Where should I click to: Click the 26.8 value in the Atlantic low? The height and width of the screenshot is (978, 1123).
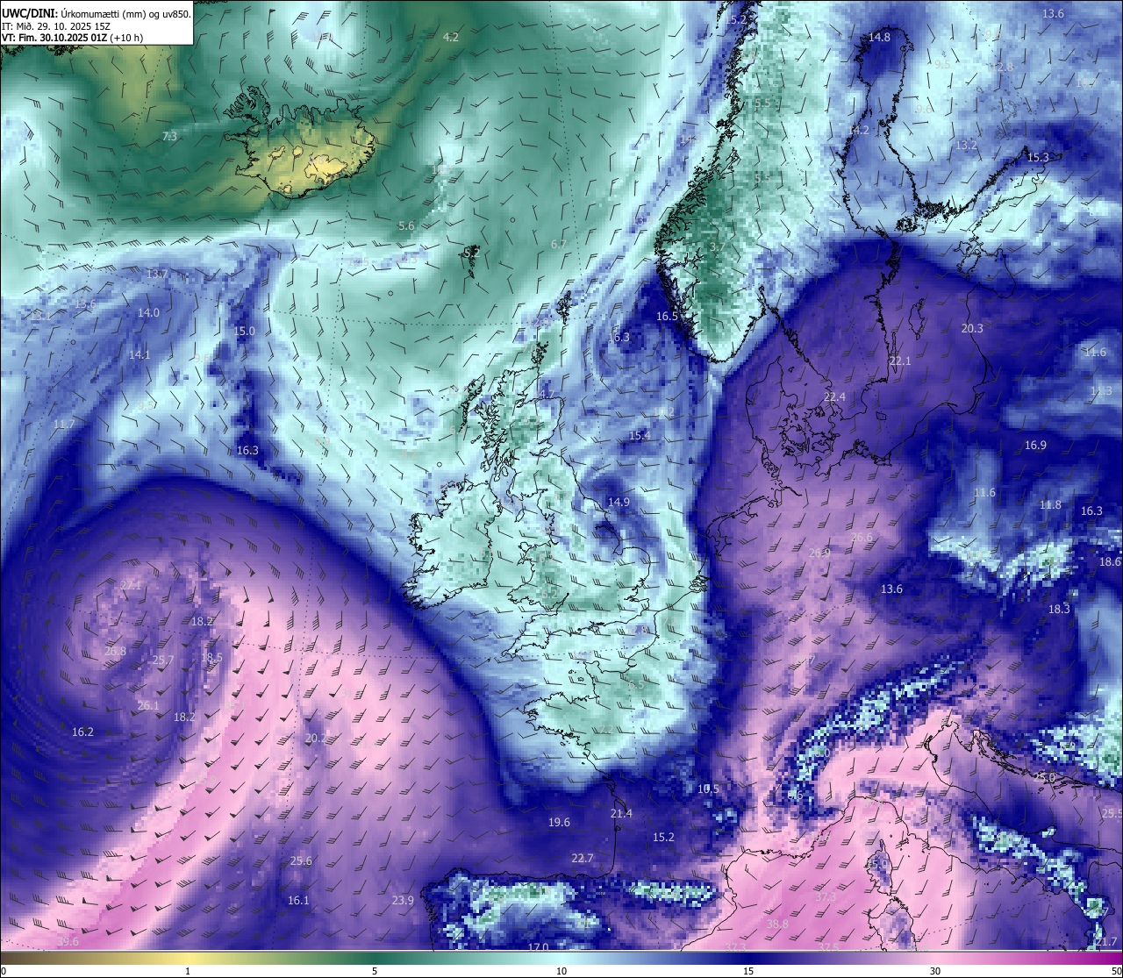pos(115,651)
